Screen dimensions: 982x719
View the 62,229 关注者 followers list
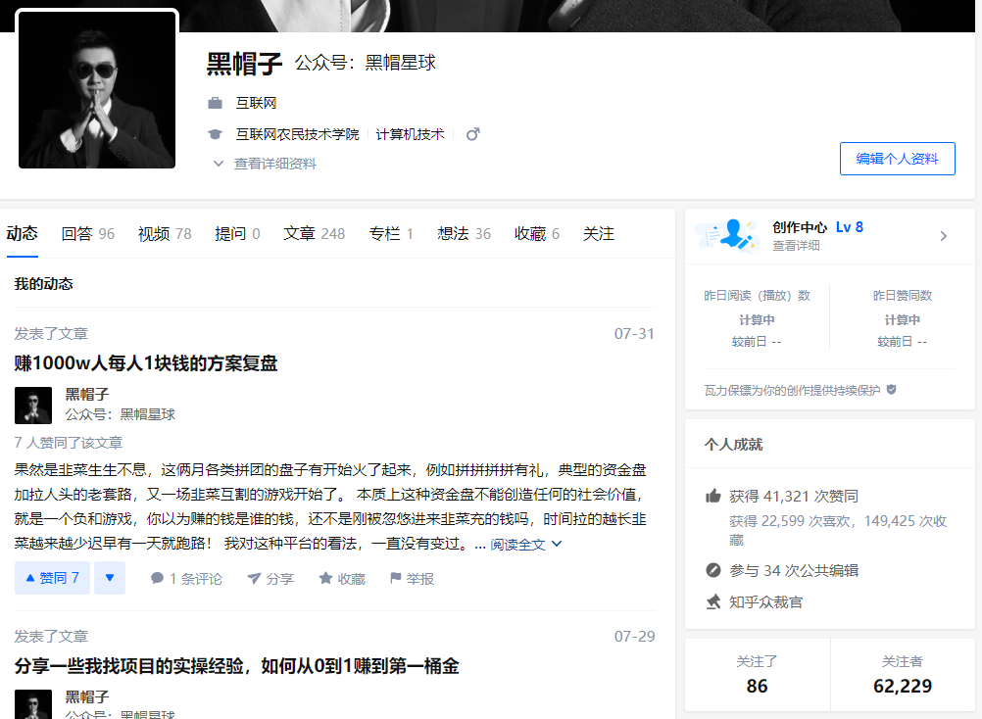[x=902, y=675]
